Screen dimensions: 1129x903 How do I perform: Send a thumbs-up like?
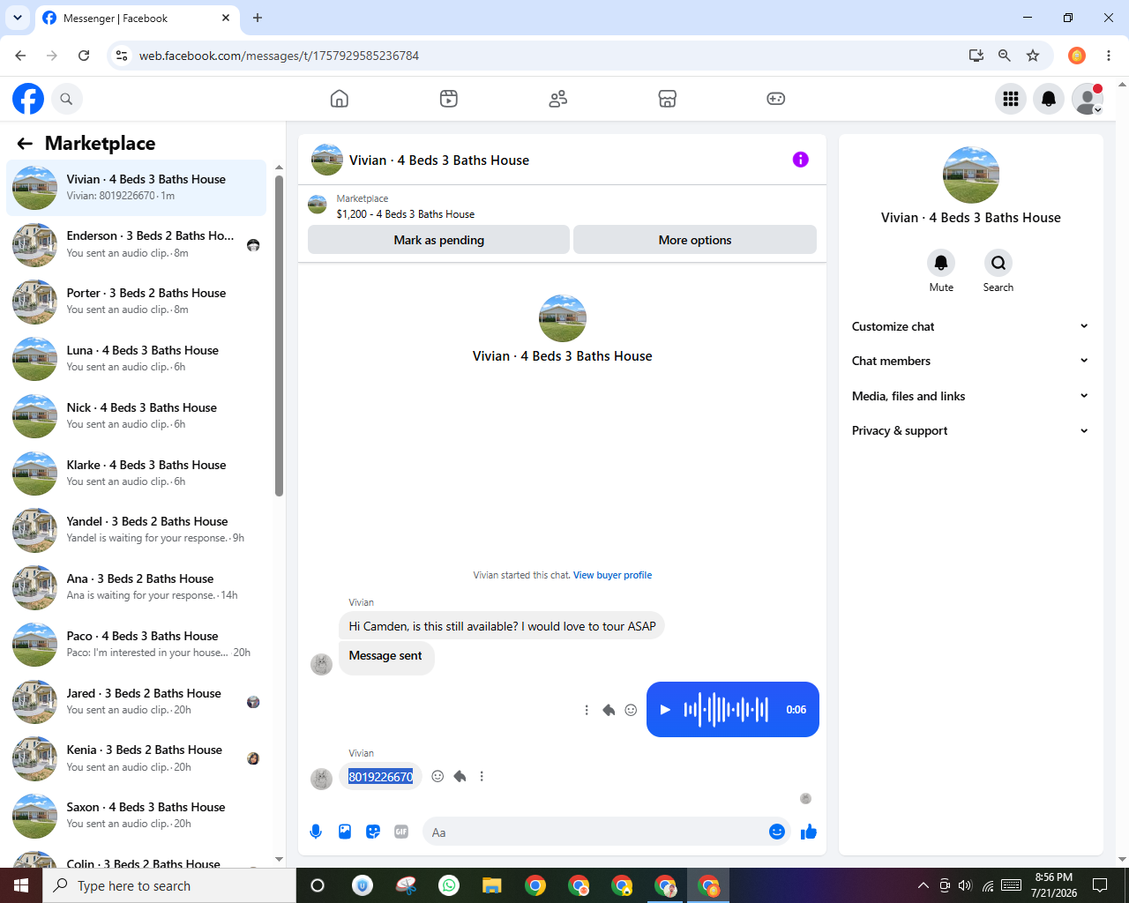tap(809, 832)
